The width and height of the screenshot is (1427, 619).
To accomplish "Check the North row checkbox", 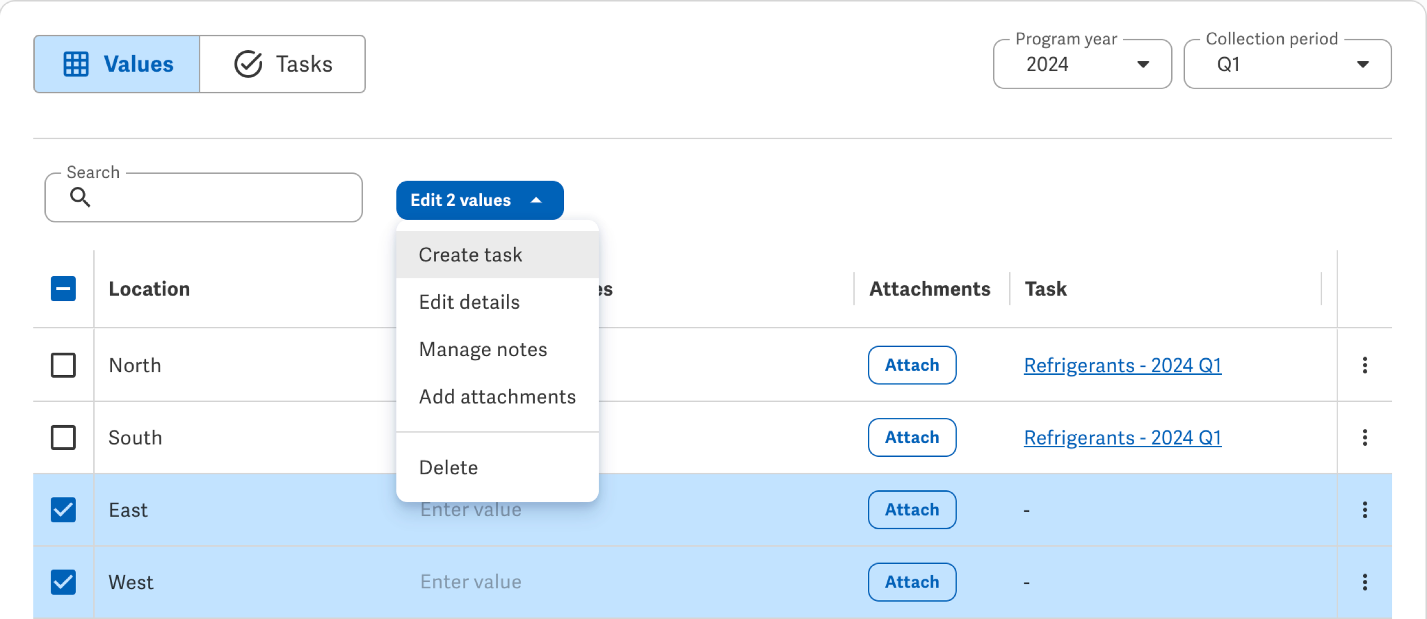I will pos(63,365).
